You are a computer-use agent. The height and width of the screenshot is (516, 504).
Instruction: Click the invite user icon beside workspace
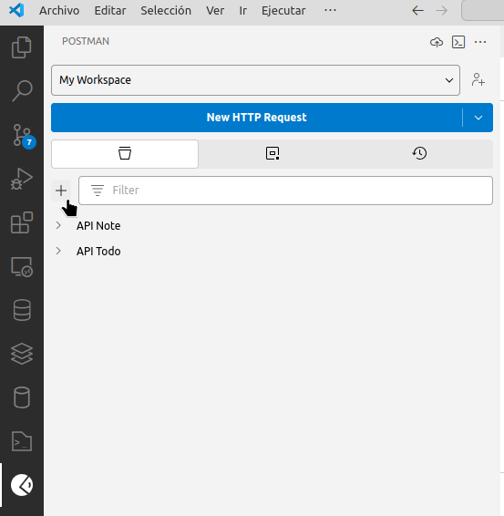[x=478, y=80]
